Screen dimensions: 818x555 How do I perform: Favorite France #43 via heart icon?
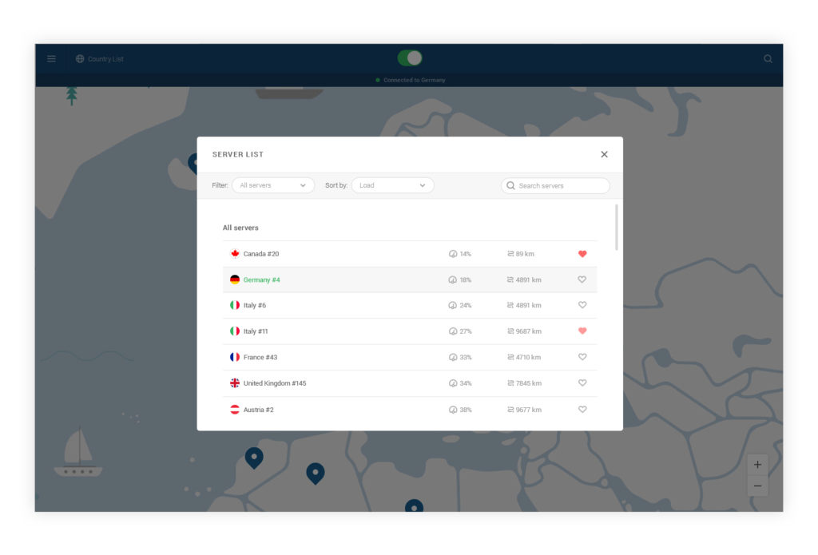pyautogui.click(x=582, y=357)
